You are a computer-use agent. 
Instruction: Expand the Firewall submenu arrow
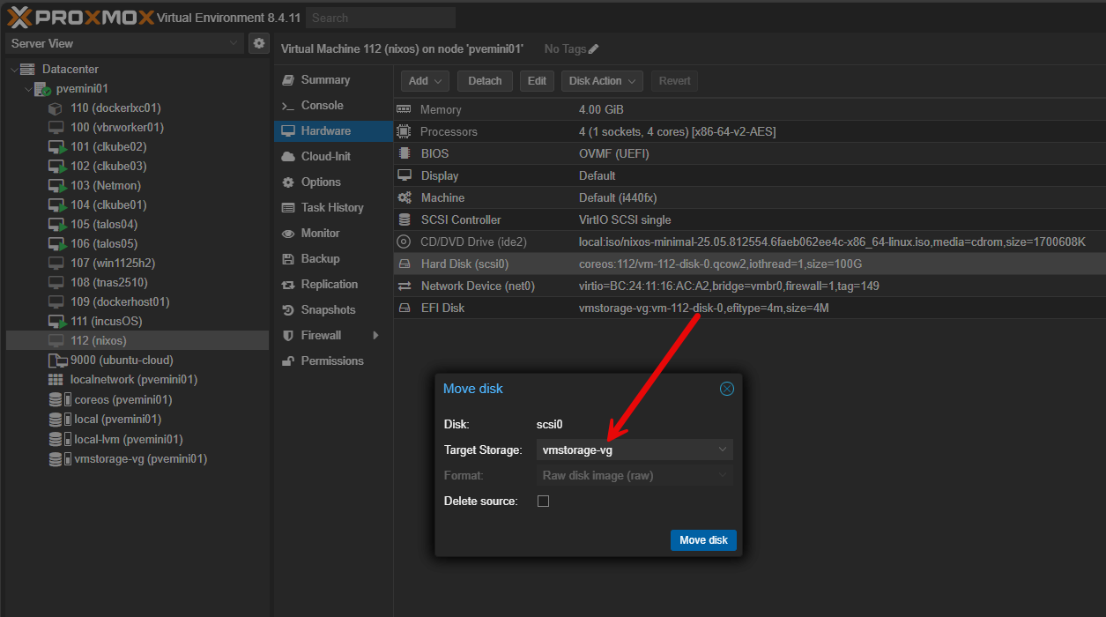click(375, 336)
